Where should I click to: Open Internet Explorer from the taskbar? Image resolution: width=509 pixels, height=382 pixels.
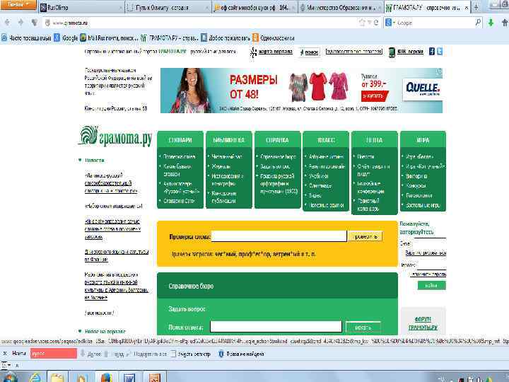35,378
